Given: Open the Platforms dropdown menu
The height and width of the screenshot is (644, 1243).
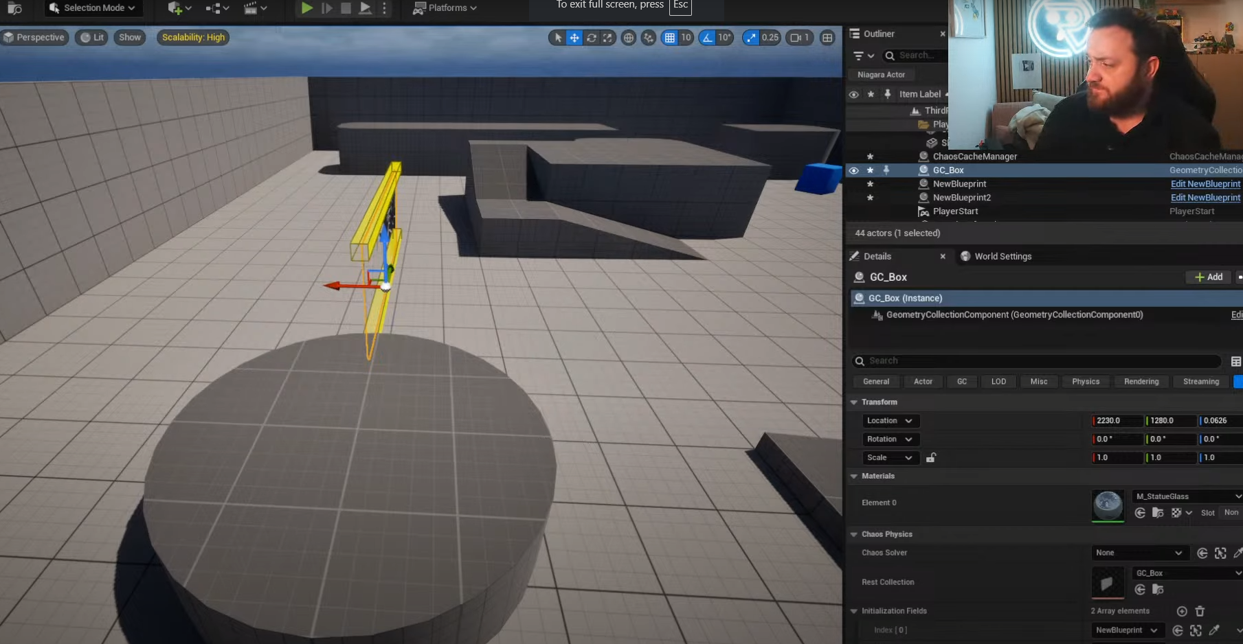Looking at the screenshot, I should (x=445, y=8).
